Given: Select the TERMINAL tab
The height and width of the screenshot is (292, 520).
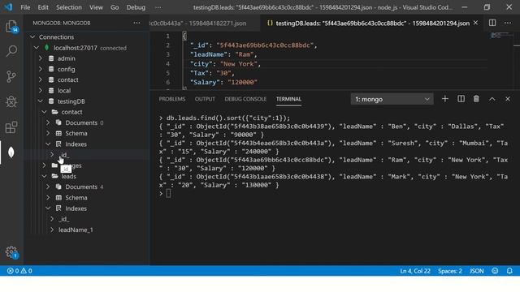Looking at the screenshot, I should pos(288,99).
